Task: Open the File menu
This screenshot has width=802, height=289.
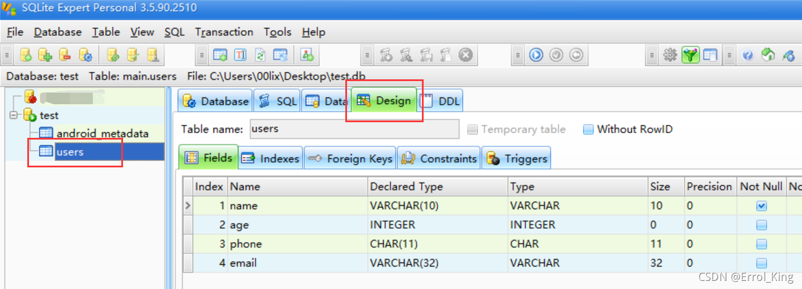Action: [x=15, y=32]
